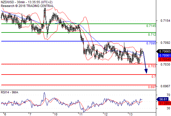
Task: Click the 0.712 green resistance label
Action: click(152, 35)
